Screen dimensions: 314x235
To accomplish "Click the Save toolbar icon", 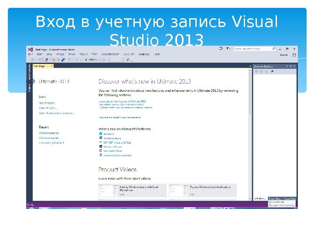I will coord(58,60).
